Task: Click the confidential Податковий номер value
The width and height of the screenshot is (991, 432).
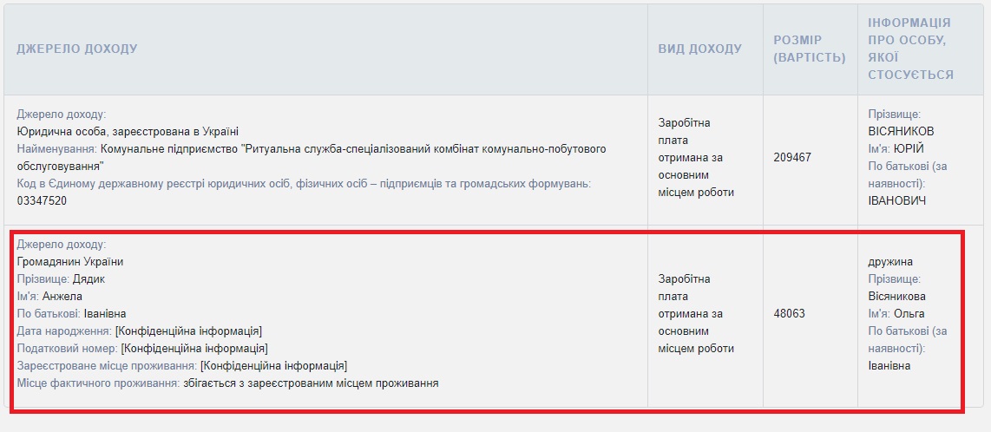Action: pos(194,348)
